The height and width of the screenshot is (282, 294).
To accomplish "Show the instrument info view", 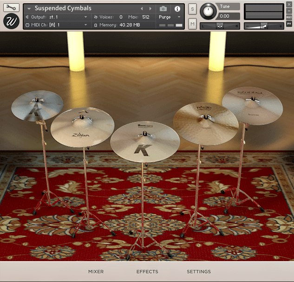I will click(177, 9).
